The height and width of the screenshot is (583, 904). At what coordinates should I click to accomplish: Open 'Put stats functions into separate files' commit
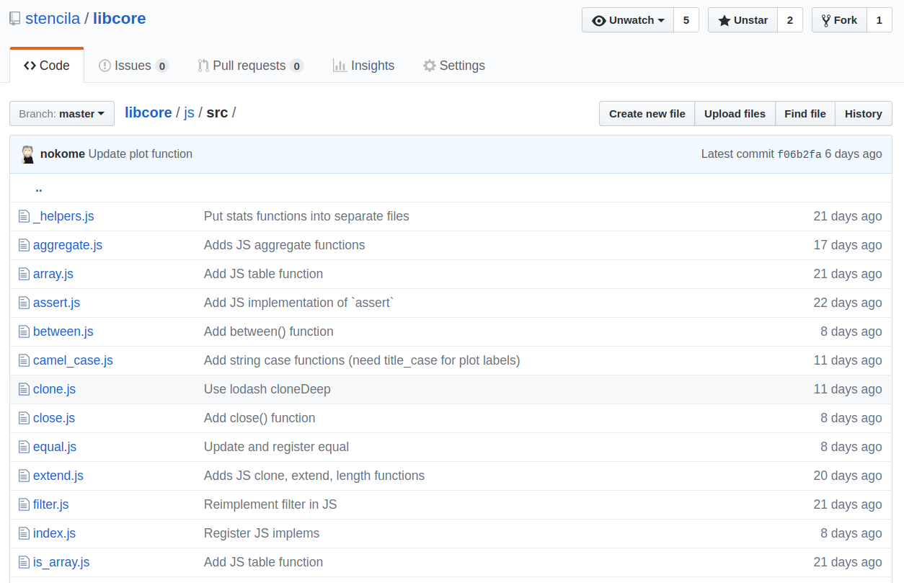pyautogui.click(x=306, y=216)
